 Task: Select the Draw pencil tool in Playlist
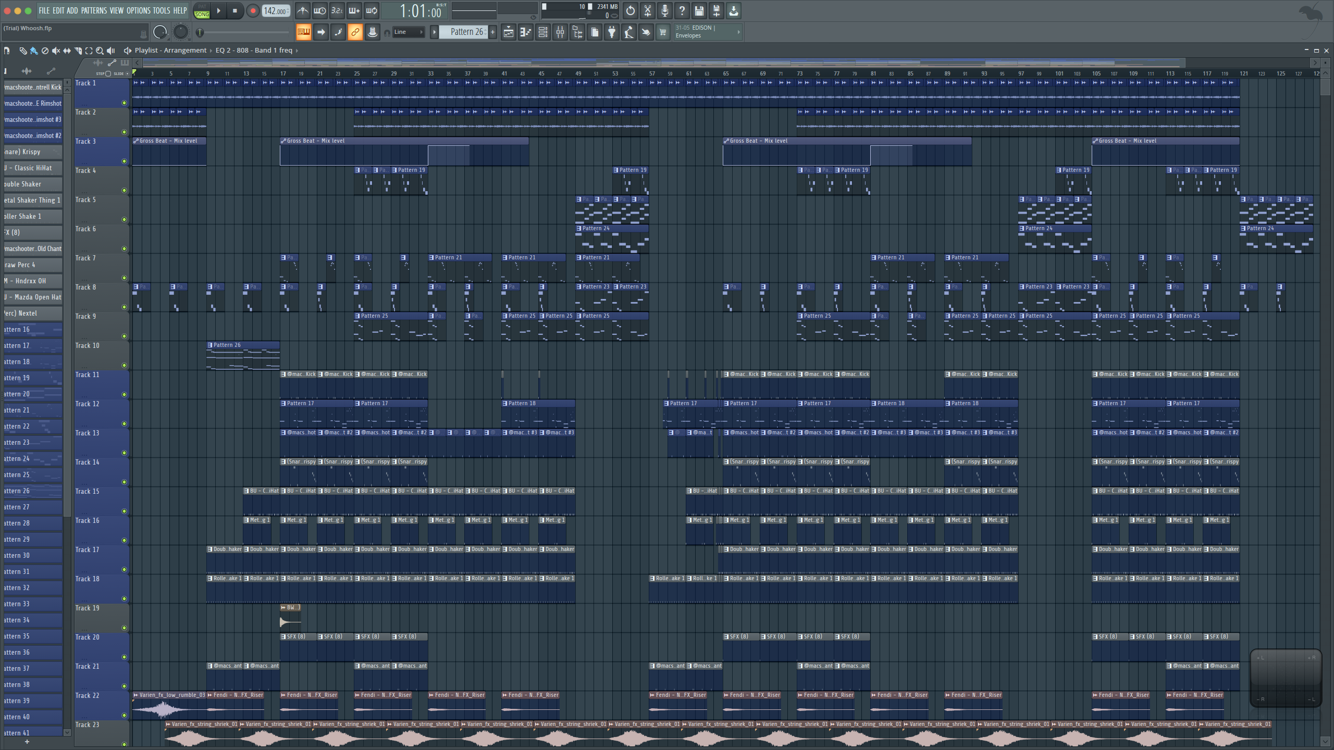click(23, 51)
